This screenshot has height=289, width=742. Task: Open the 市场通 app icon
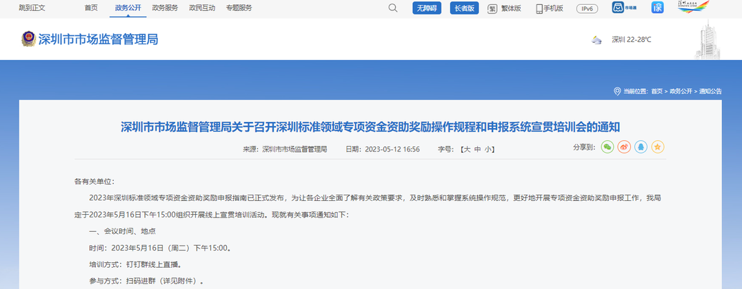pyautogui.click(x=617, y=8)
